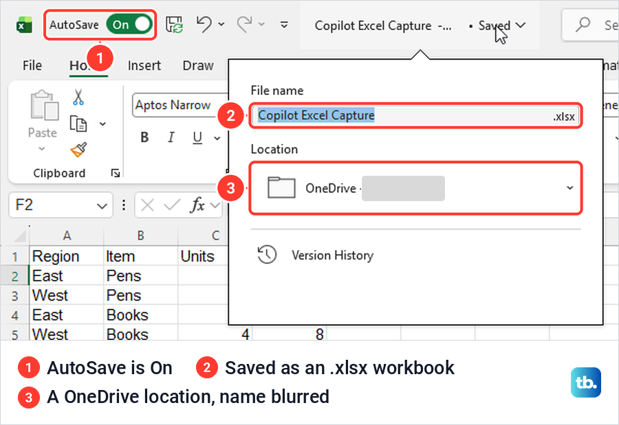619x425 pixels.
Task: Click the OneDrive folder icon
Action: 281,187
